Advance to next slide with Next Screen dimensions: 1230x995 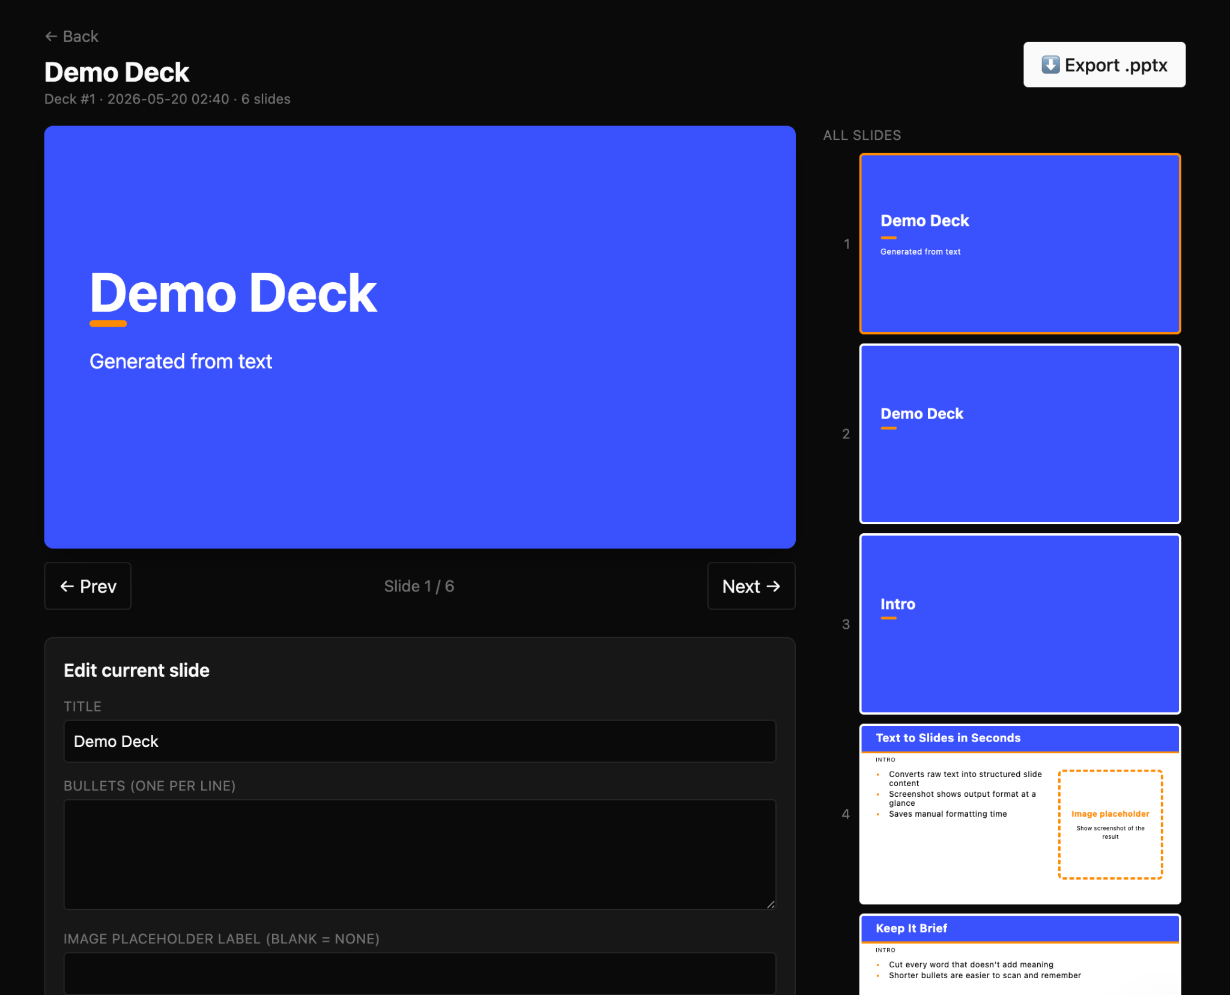(751, 586)
